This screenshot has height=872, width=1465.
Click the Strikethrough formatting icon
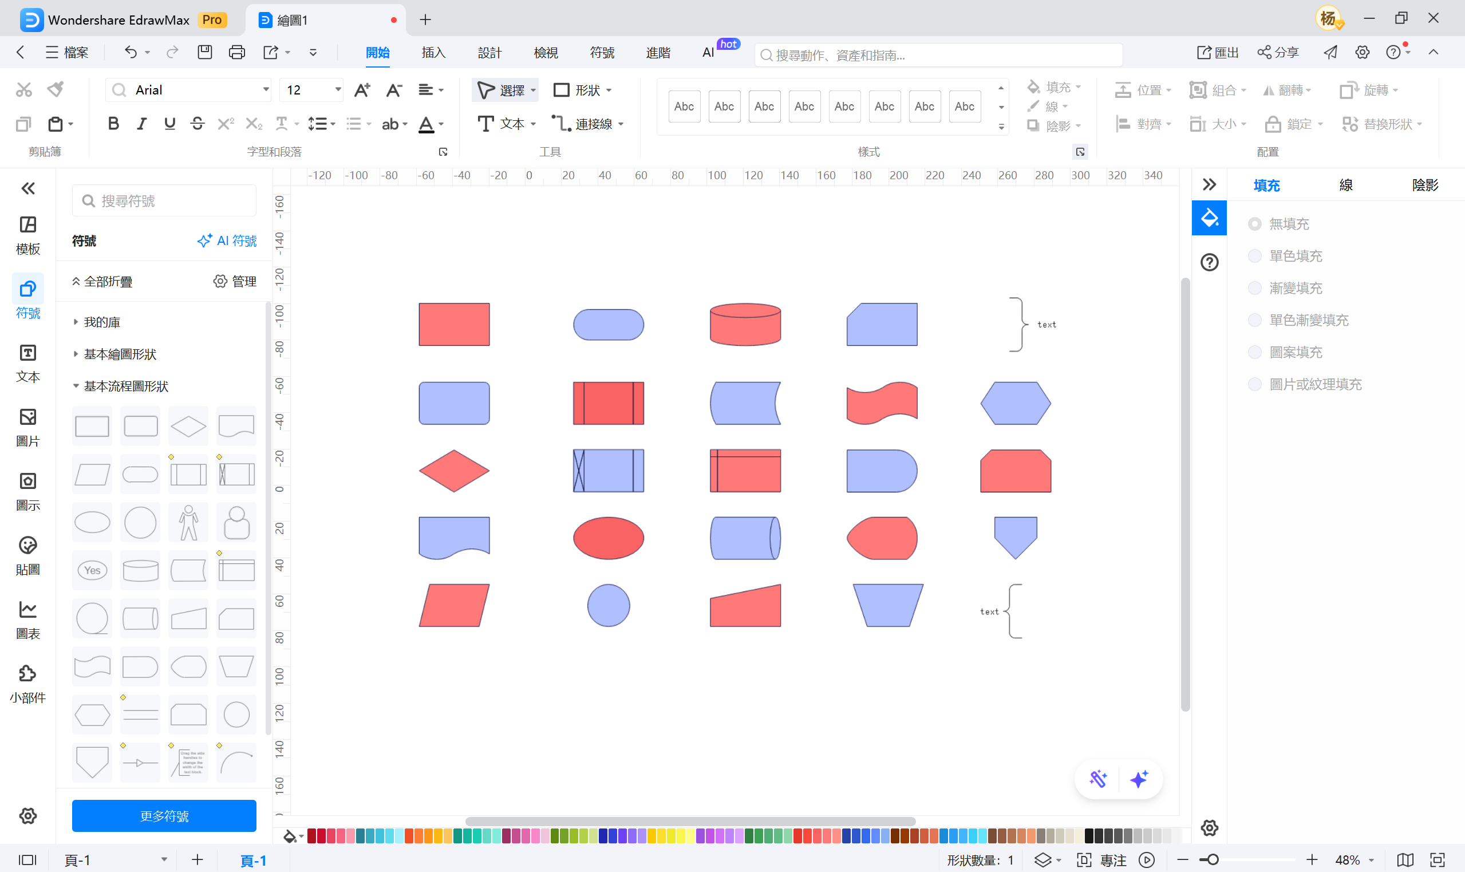(x=198, y=124)
